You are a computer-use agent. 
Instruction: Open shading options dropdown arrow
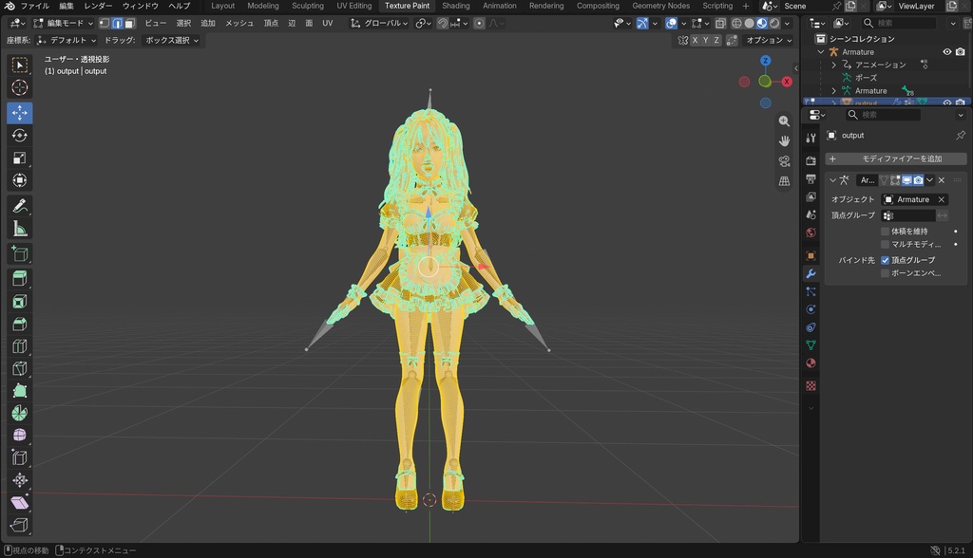[787, 23]
